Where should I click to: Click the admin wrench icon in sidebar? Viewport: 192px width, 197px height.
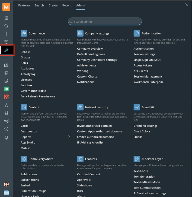(7, 50)
